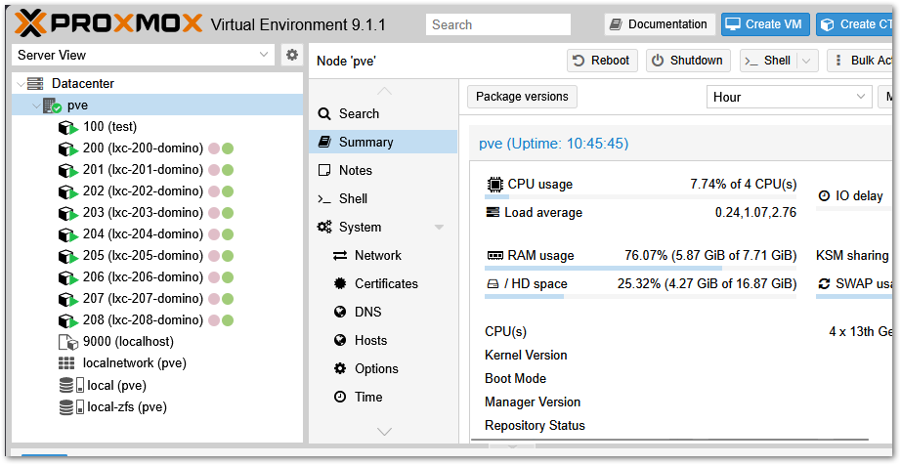The width and height of the screenshot is (901, 465).
Task: Open the Network menu item
Action: (x=383, y=256)
